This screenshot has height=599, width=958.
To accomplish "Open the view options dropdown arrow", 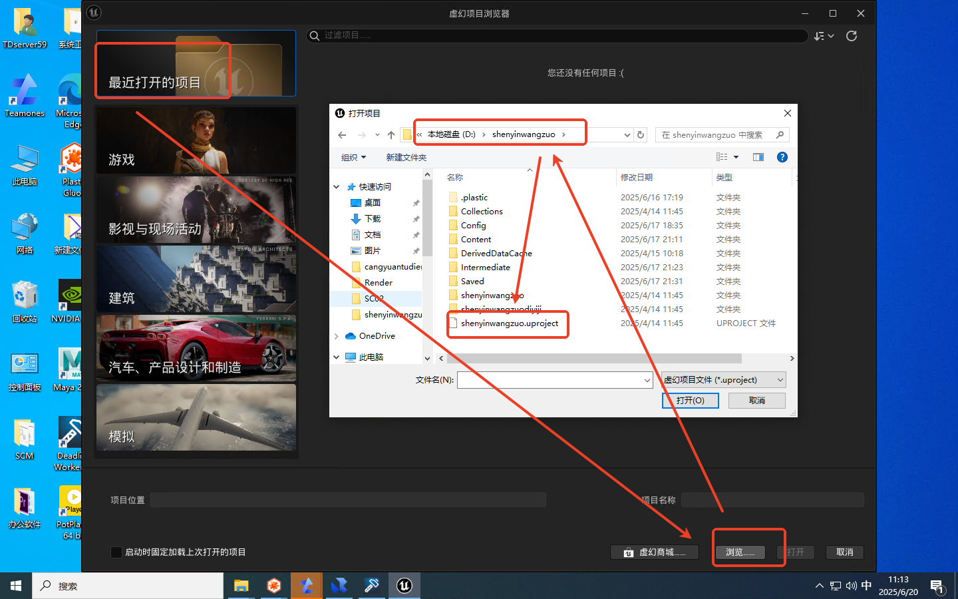I will (736, 157).
